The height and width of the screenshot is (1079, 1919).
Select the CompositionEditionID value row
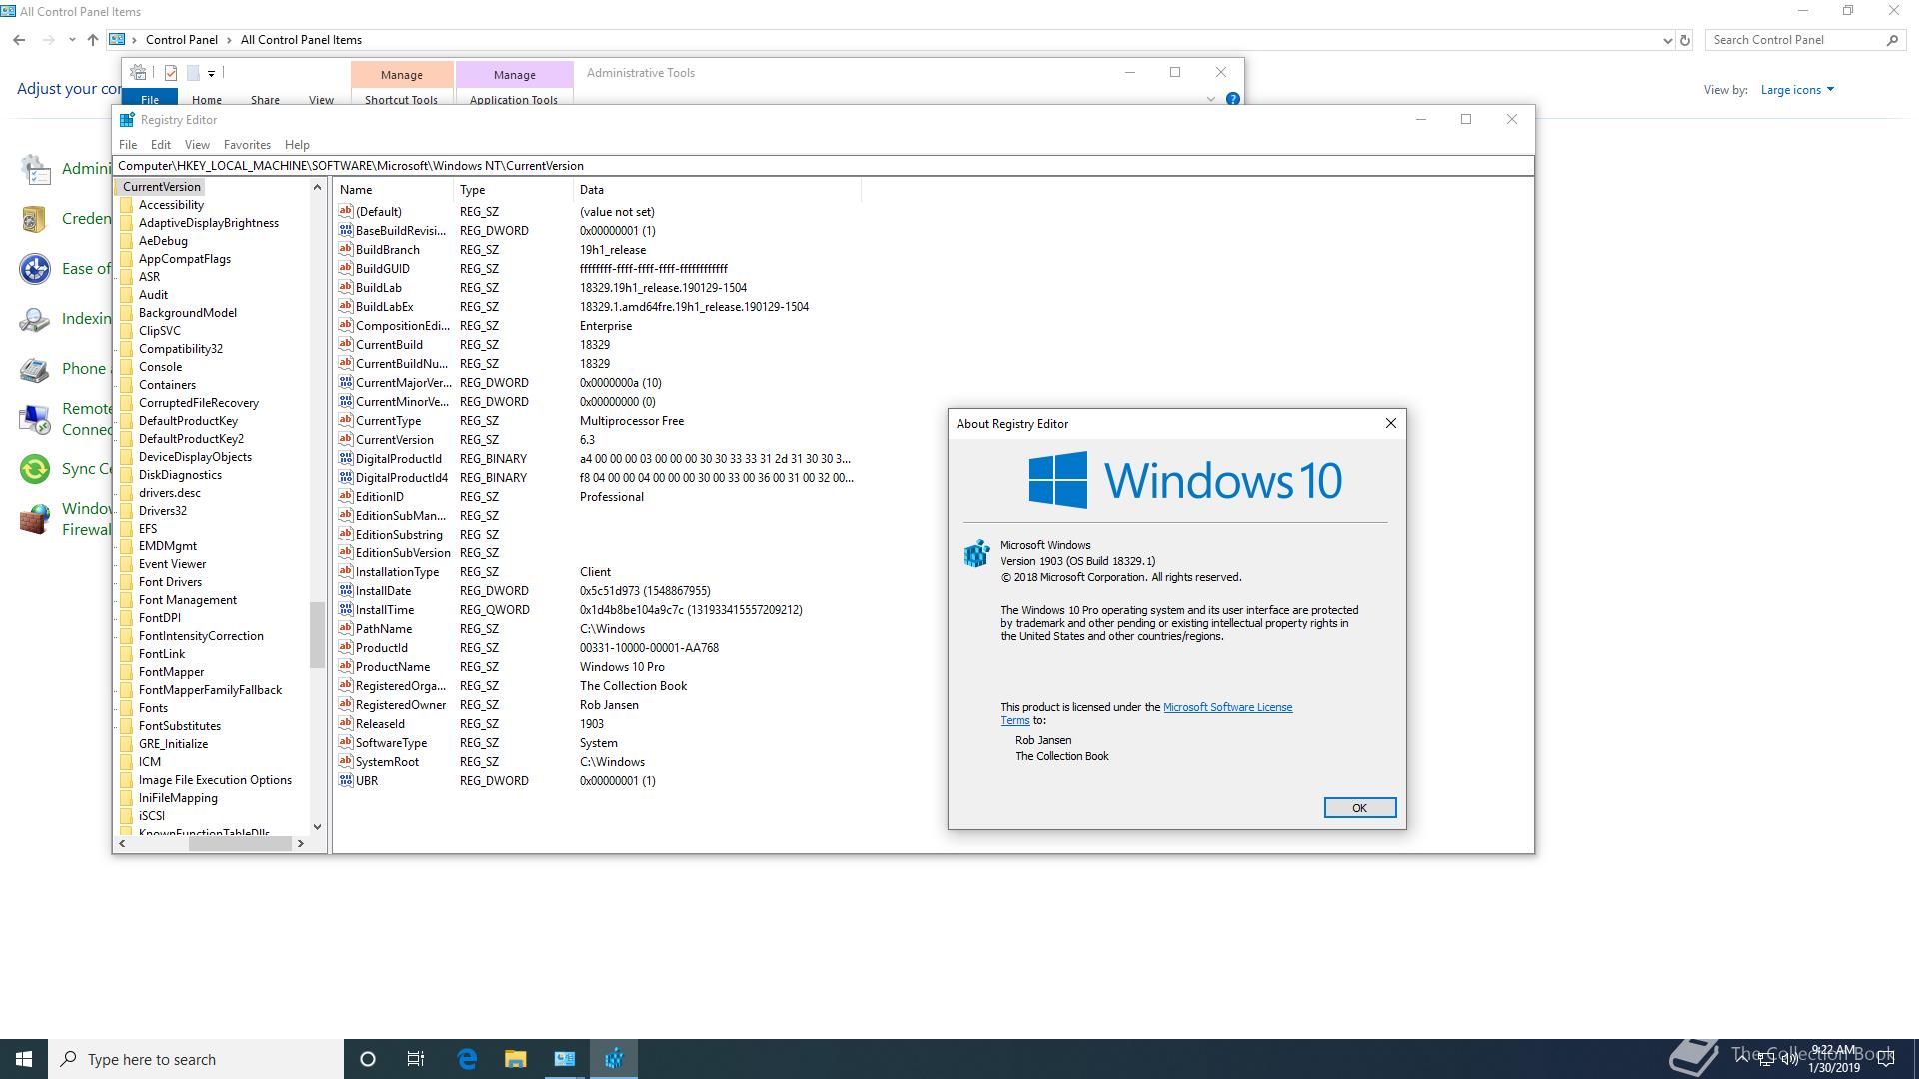(598, 325)
